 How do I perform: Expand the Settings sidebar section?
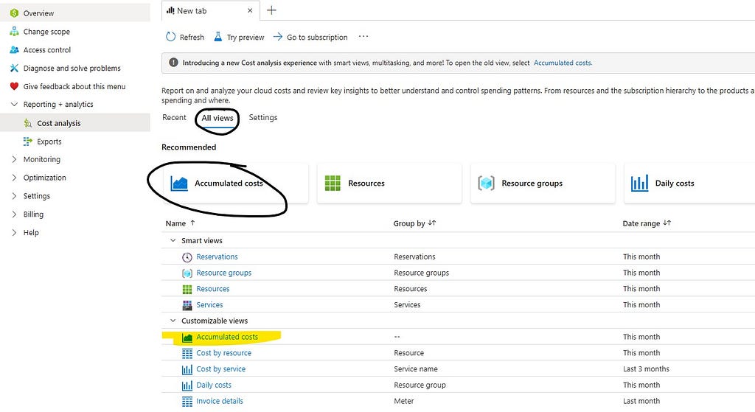click(14, 196)
